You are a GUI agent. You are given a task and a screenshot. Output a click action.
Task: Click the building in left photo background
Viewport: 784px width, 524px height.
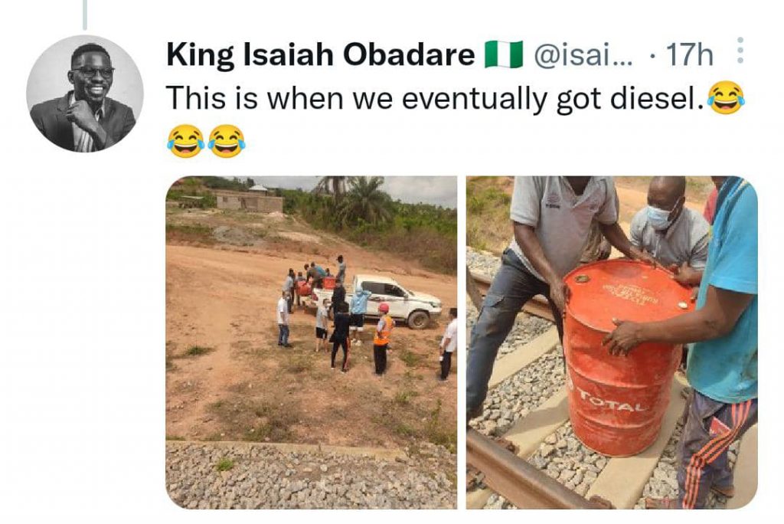click(x=249, y=201)
